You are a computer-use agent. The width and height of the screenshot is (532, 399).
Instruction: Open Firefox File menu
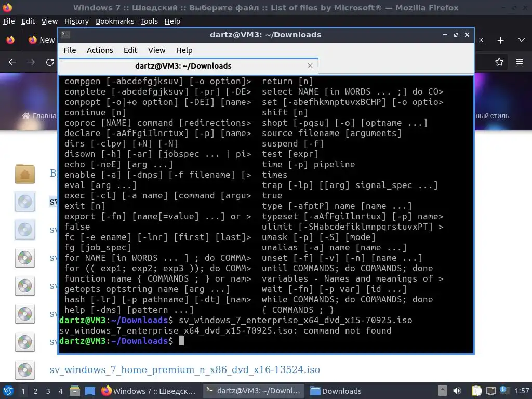9,21
